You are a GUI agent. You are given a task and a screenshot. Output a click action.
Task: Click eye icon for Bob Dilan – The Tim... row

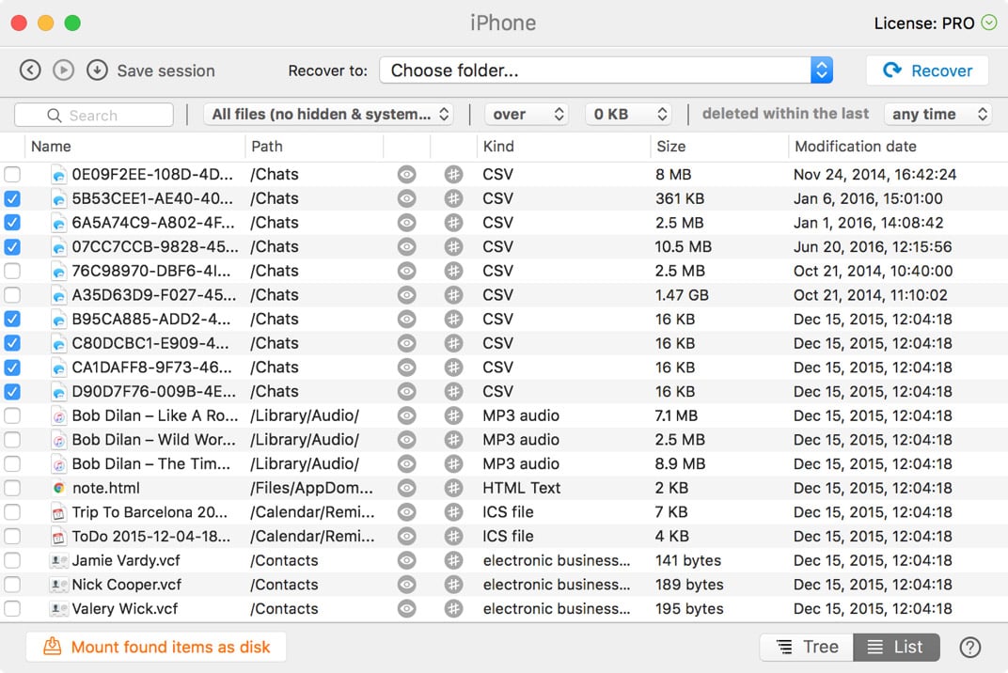406,463
